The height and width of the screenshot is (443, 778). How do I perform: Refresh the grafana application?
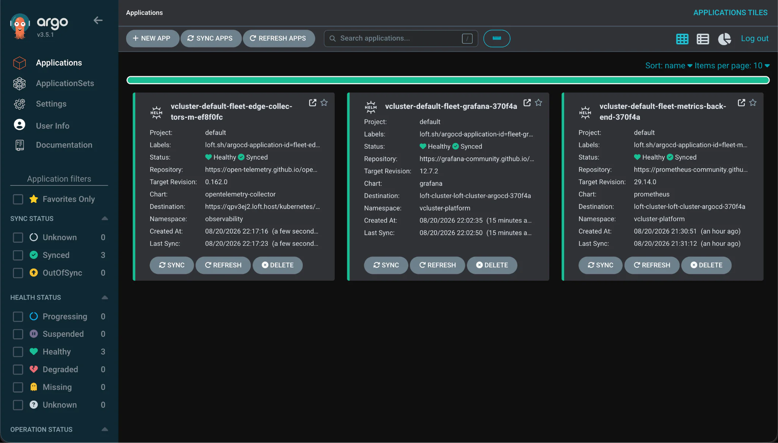pyautogui.click(x=437, y=265)
